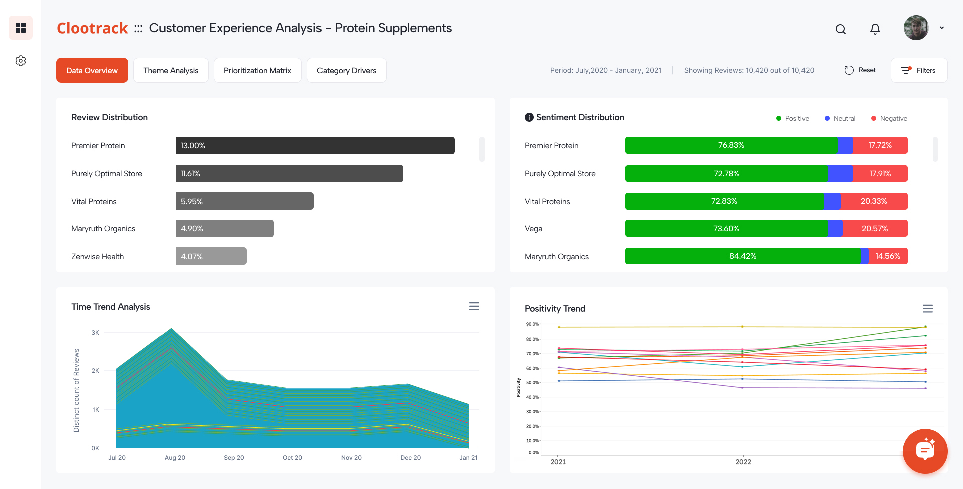Image resolution: width=963 pixels, height=489 pixels.
Task: Open the chat assistant bubble
Action: click(925, 451)
